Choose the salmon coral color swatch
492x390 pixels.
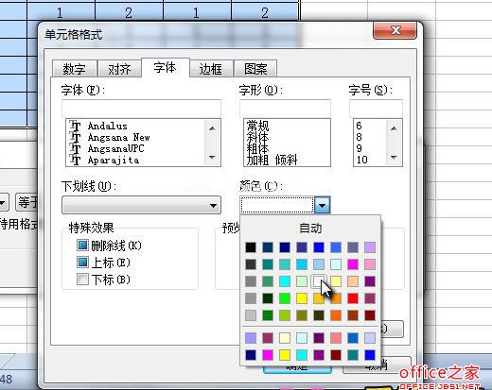(x=336, y=338)
